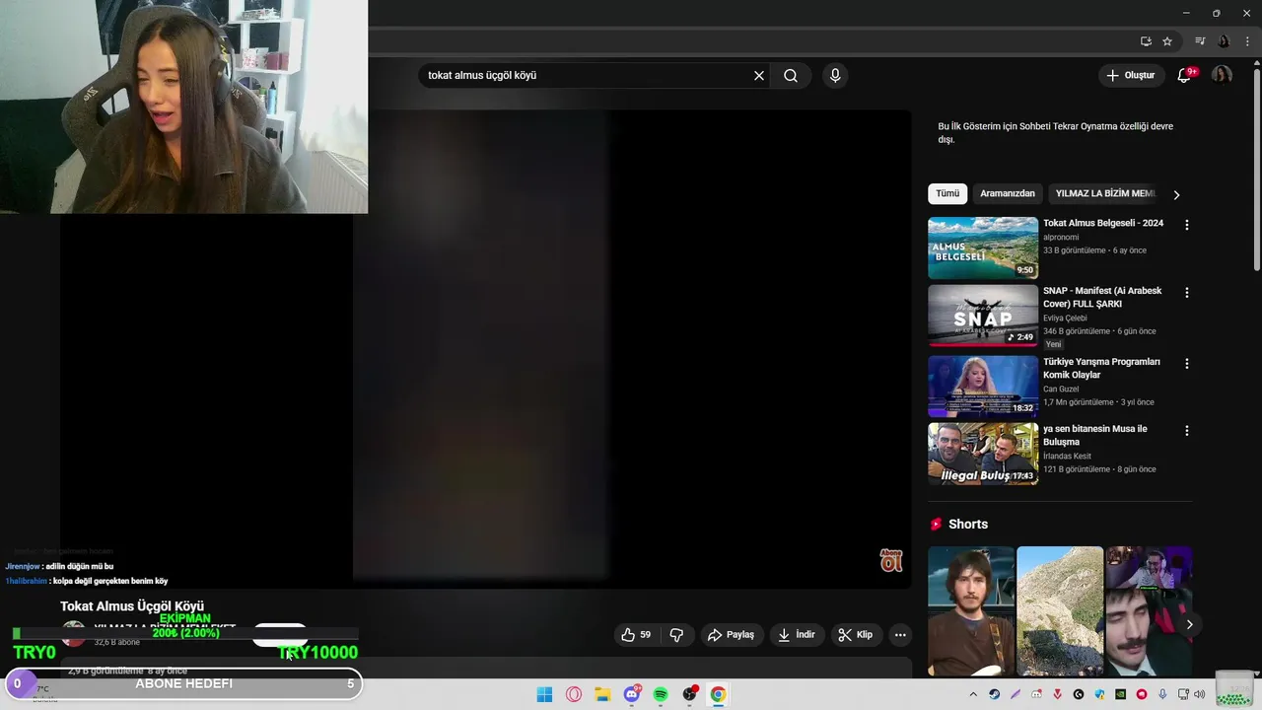Click the page vertical scrollbar
The image size is (1262, 710).
1257,168
